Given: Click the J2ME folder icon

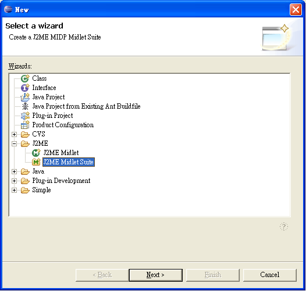Looking at the screenshot, I should pos(25,143).
